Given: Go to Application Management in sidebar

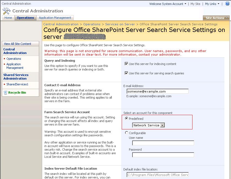Looking at the screenshot, I should tap(15, 66).
